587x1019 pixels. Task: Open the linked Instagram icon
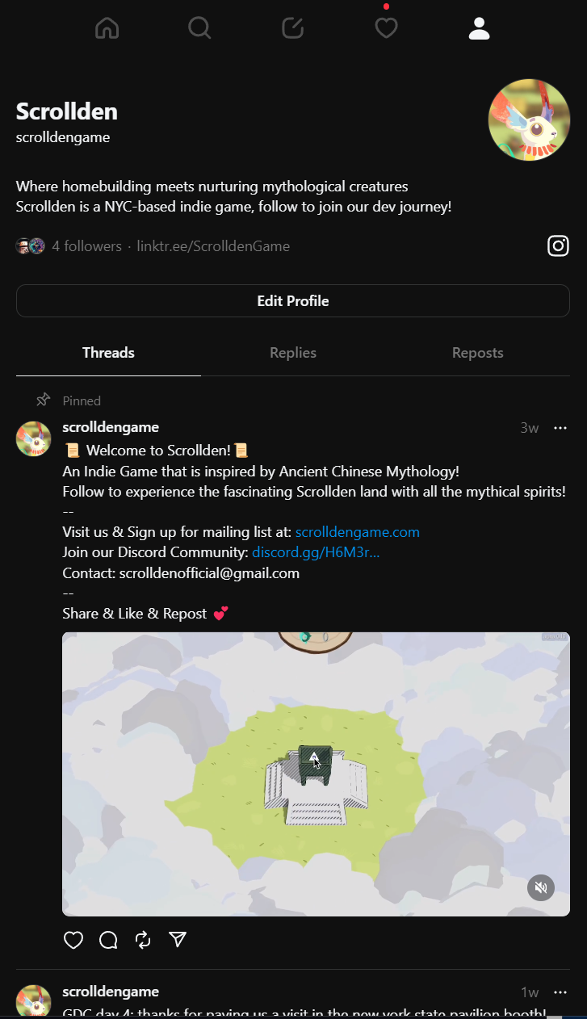(558, 246)
